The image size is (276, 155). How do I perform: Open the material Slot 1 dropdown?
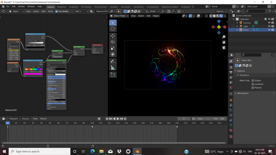click(x=81, y=11)
